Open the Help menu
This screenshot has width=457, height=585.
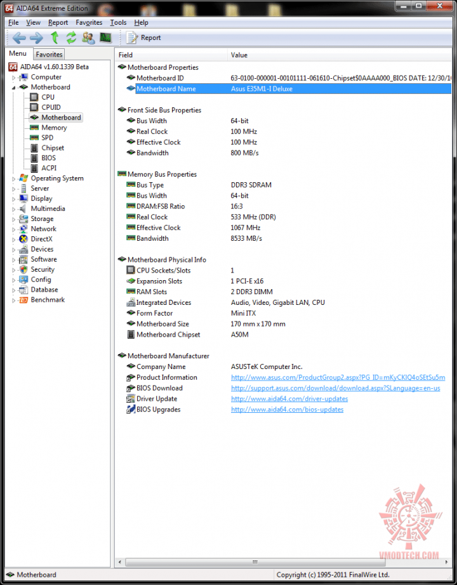click(x=142, y=23)
